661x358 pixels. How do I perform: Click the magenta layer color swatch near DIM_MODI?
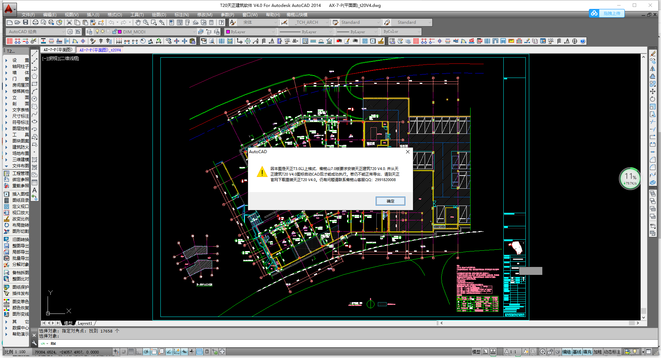coord(120,32)
